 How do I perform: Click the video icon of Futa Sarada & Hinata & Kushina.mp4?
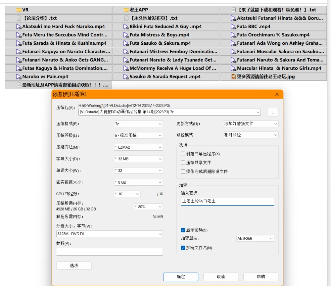coord(19,43)
